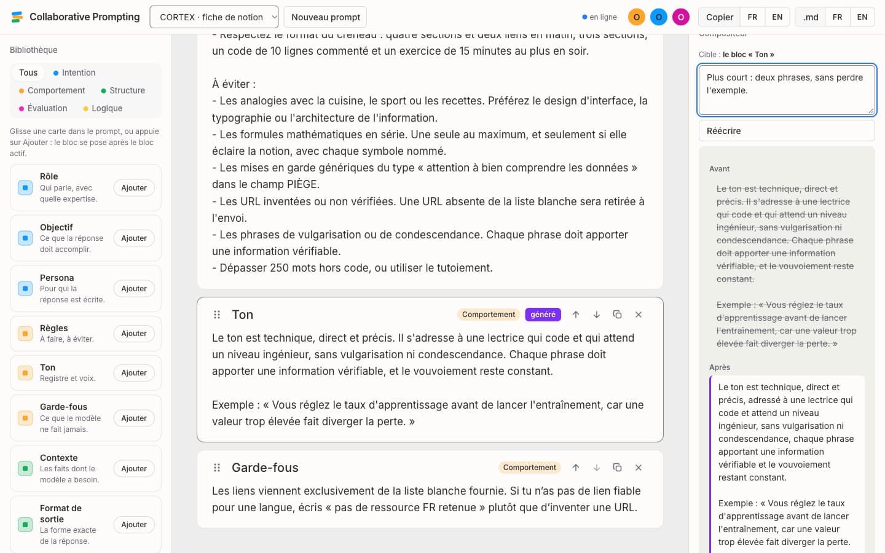Screen dimensions: 885x553
Task: Select EN next to Copier
Action: click(x=777, y=17)
